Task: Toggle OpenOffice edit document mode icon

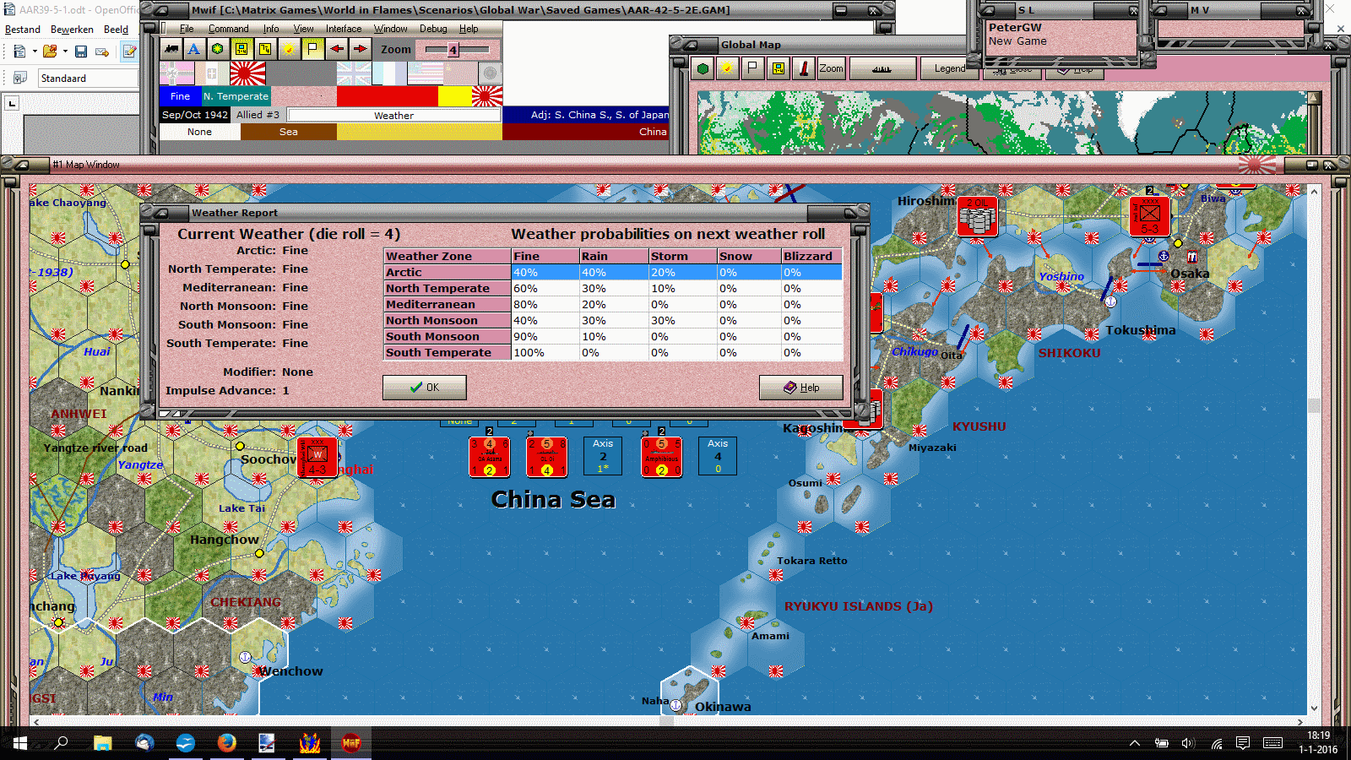Action: point(129,52)
